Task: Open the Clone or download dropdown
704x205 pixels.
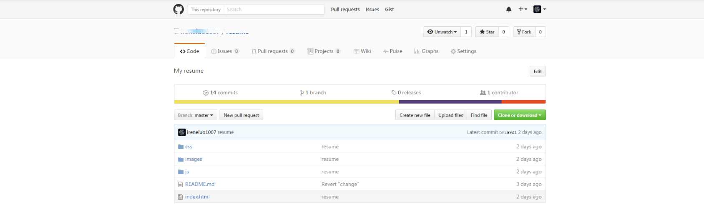Action: click(x=520, y=115)
